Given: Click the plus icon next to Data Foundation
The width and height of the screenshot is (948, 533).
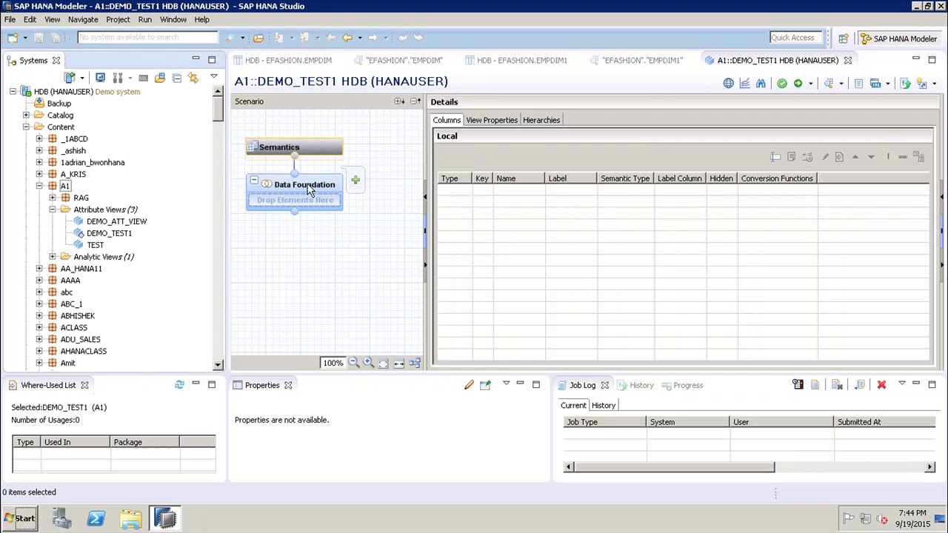Looking at the screenshot, I should pyautogui.click(x=355, y=180).
